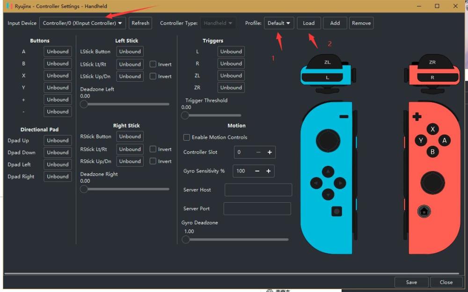Image resolution: width=468 pixels, height=292 pixels.
Task: Bind the Dpad Right mapping
Action: (58, 177)
